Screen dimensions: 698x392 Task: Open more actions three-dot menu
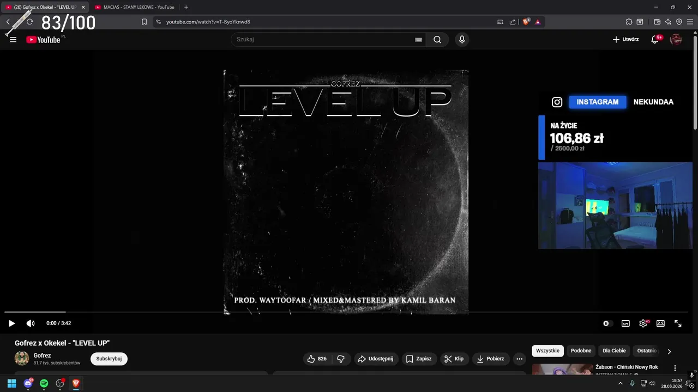tap(519, 359)
